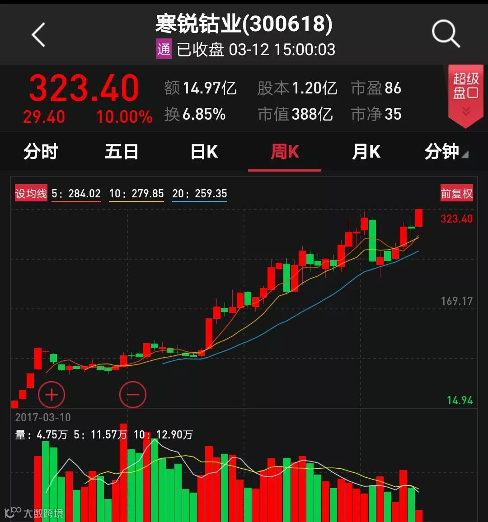Viewport: 488px width, 522px height.
Task: Switch to 日K tab
Action: tap(204, 152)
